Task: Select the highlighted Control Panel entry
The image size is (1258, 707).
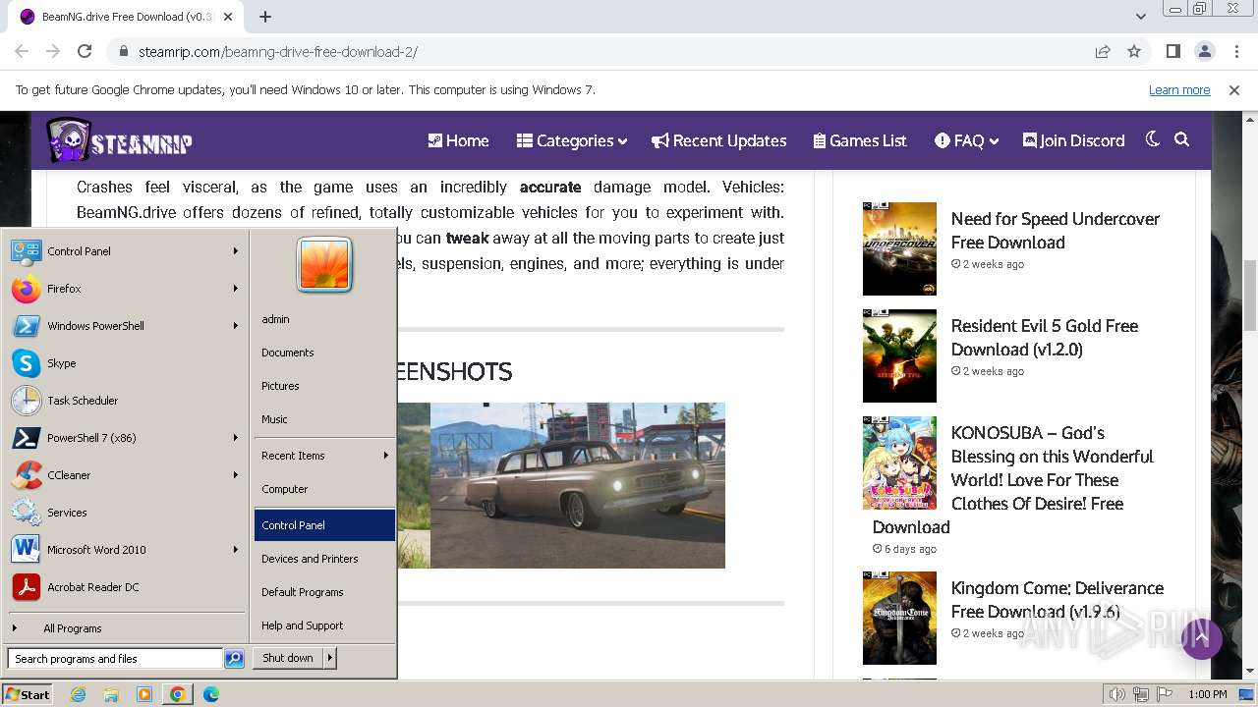Action: point(324,525)
